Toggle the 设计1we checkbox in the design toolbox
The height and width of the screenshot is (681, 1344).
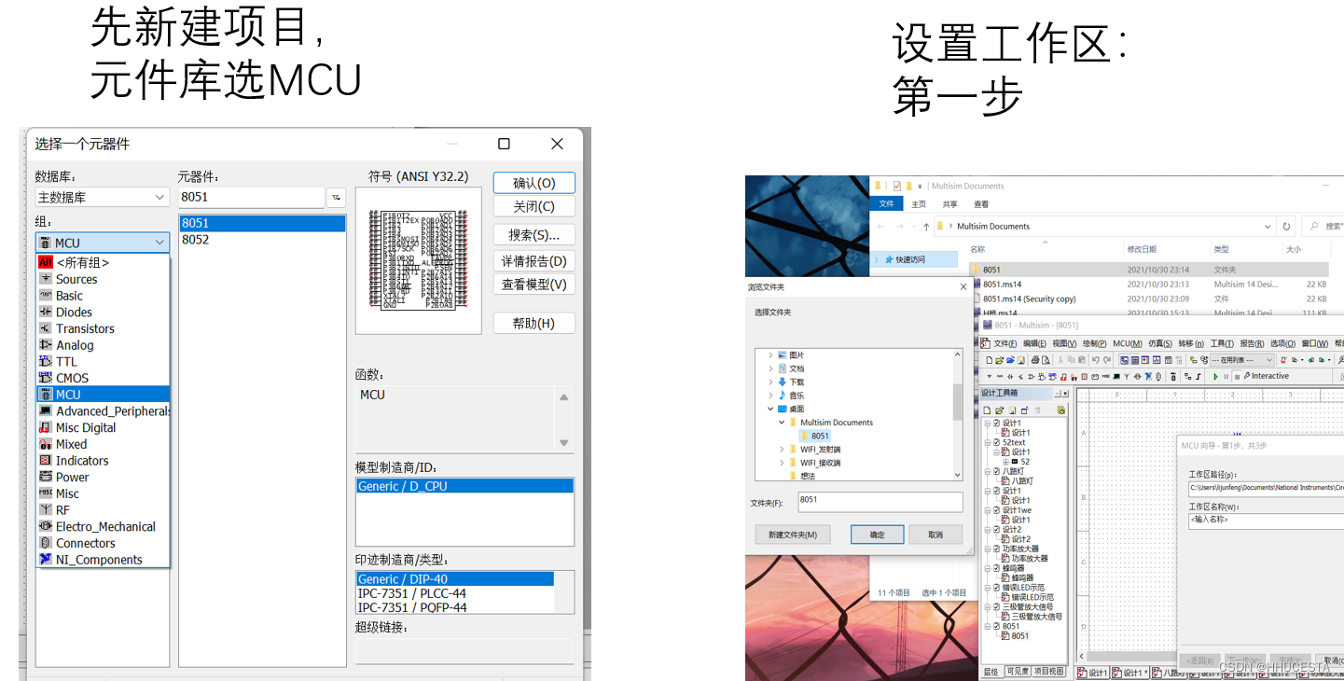pyautogui.click(x=996, y=510)
